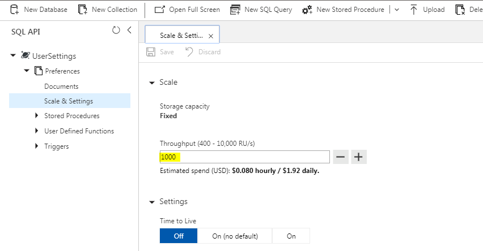The image size is (483, 251).
Task: Click the Throughput input field
Action: coord(244,157)
